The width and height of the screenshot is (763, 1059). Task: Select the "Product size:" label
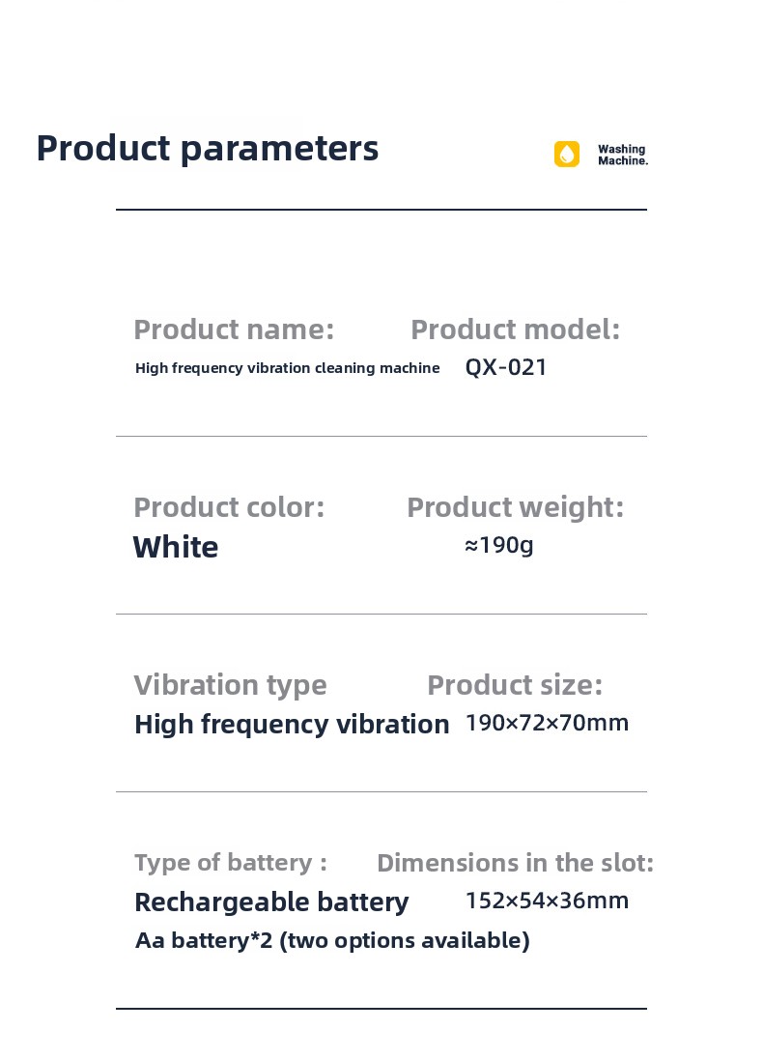coord(514,685)
